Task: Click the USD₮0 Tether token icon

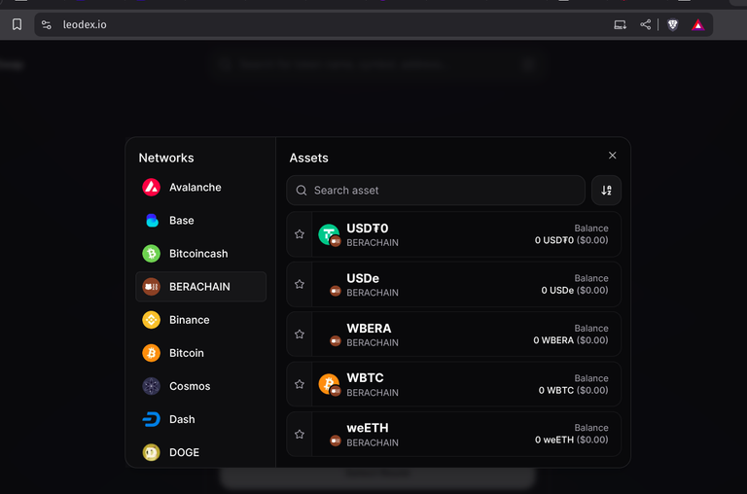Action: pos(329,235)
